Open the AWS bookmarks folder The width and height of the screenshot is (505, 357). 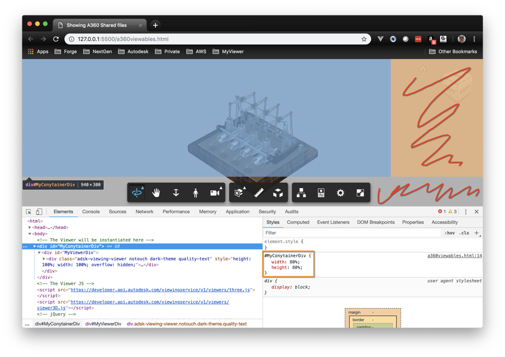(x=196, y=51)
